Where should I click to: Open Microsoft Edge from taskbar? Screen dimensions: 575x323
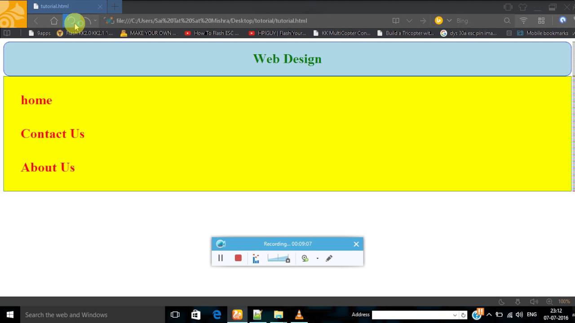[217, 314]
